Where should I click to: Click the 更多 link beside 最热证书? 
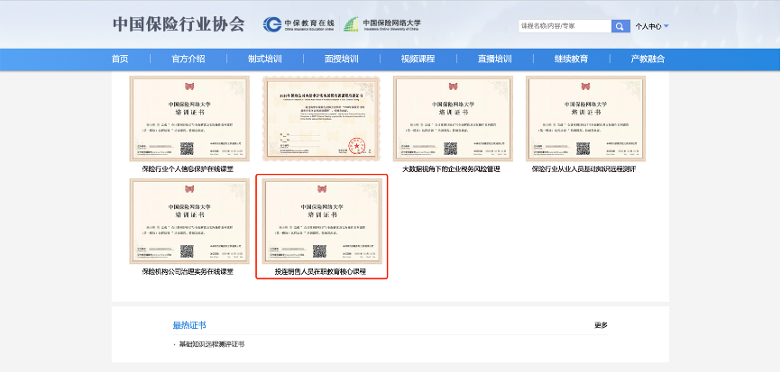pyautogui.click(x=601, y=325)
